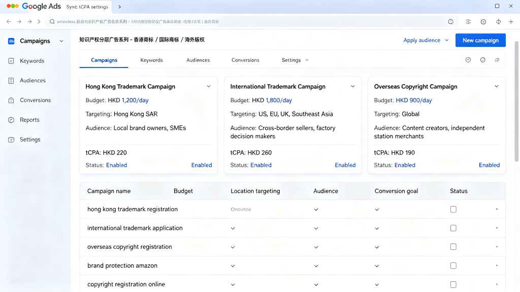Expand the Overseas Copyright Campaign card
Viewport: 520px width, 292px height.
[x=497, y=86]
